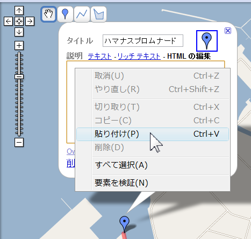This screenshot has height=239, width=251.
Task: Zoom out with the minus button
Action: click(19, 143)
